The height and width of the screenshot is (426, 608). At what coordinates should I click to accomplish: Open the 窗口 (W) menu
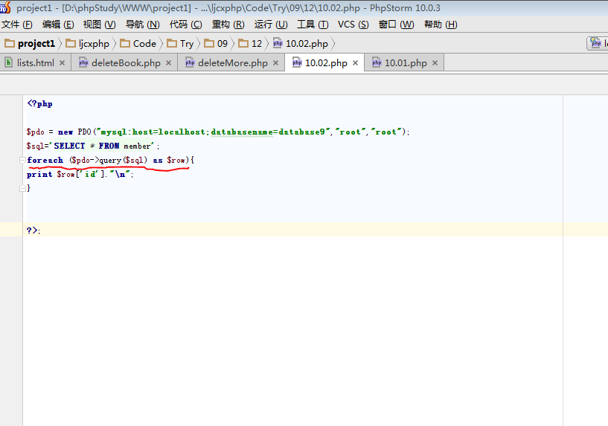click(x=397, y=25)
